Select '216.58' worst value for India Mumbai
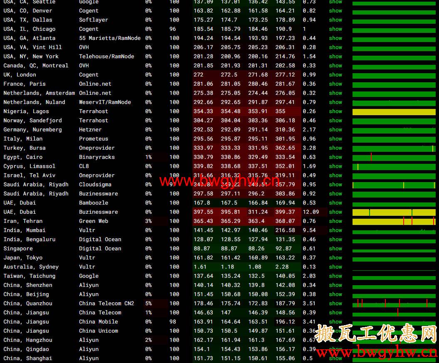The height and width of the screenshot is (363, 439). point(285,230)
